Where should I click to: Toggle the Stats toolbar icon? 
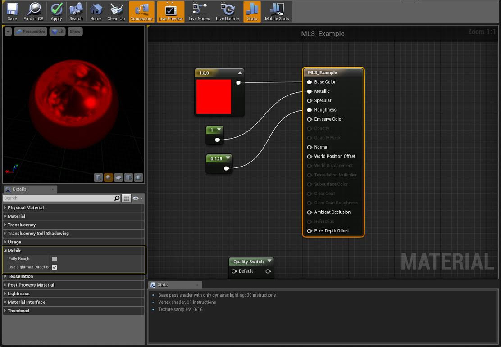tap(252, 12)
